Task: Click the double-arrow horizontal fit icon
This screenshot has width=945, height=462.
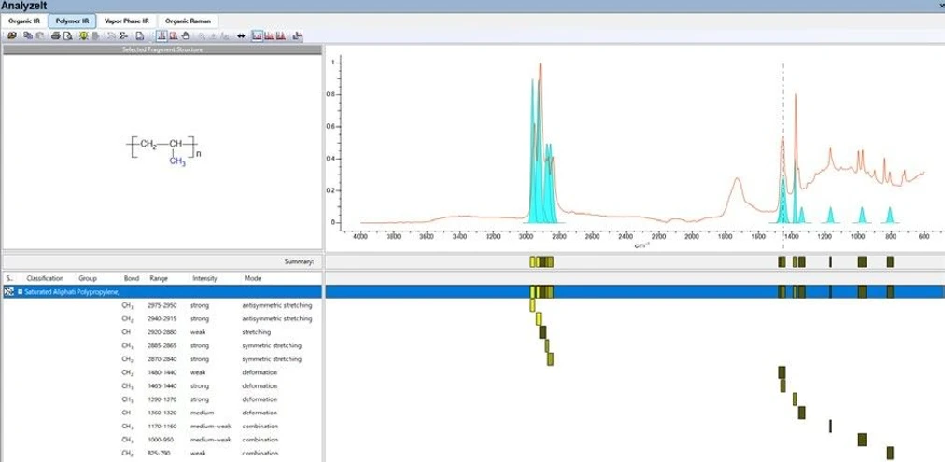Action: click(241, 35)
